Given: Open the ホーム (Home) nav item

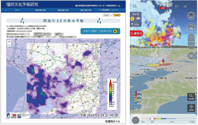Looking at the screenshot, I should [x=17, y=10].
